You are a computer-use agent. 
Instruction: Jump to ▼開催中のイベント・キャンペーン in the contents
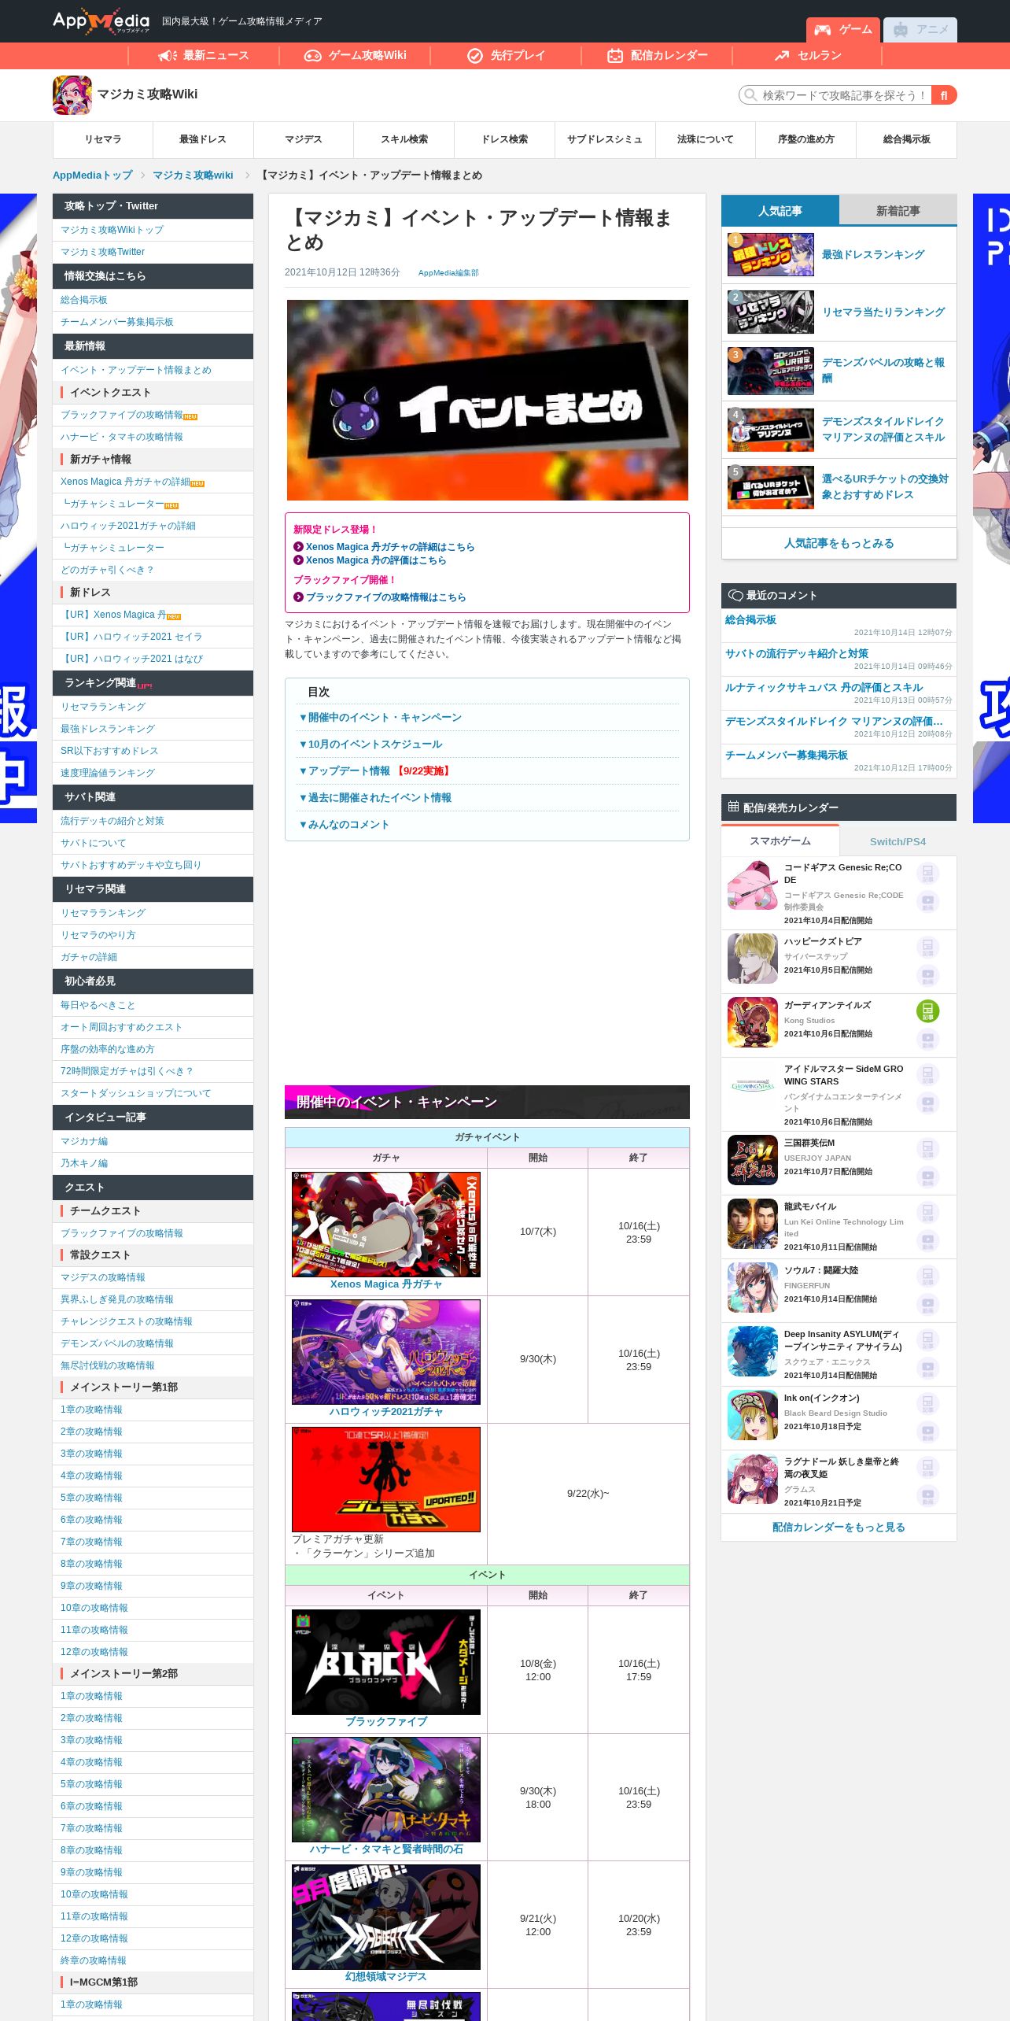click(380, 718)
